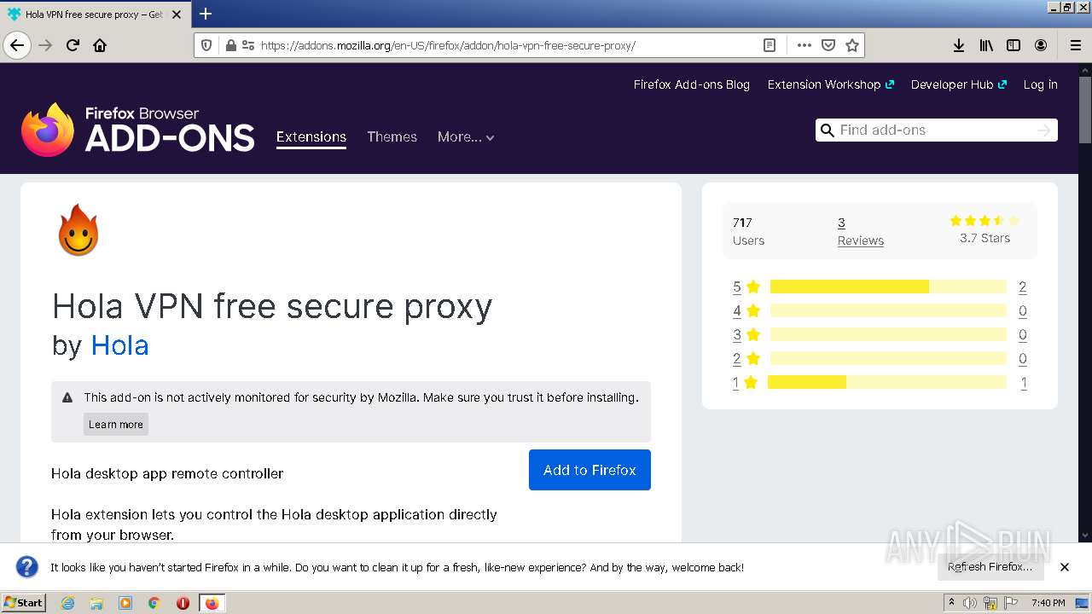Open the 3 Reviews link

click(860, 232)
